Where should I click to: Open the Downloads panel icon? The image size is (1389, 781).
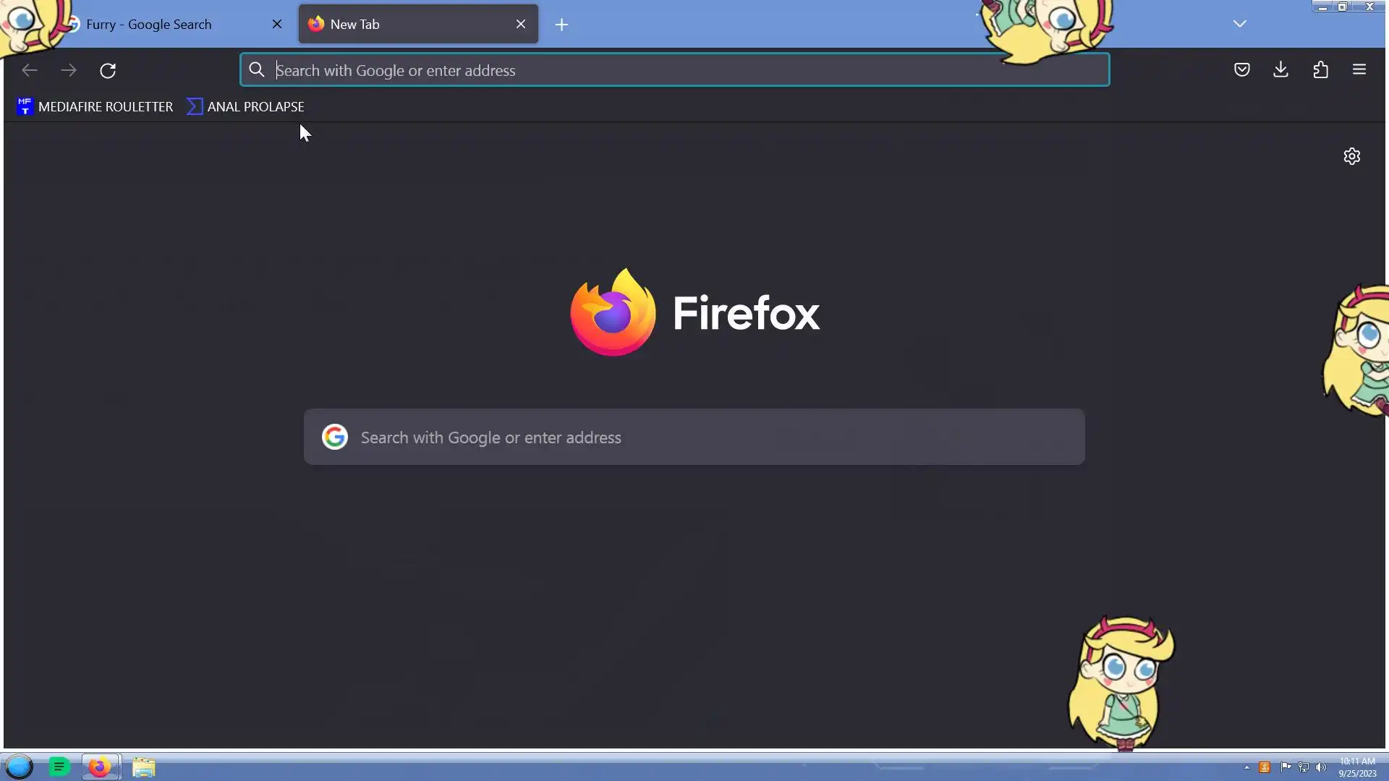pyautogui.click(x=1280, y=70)
